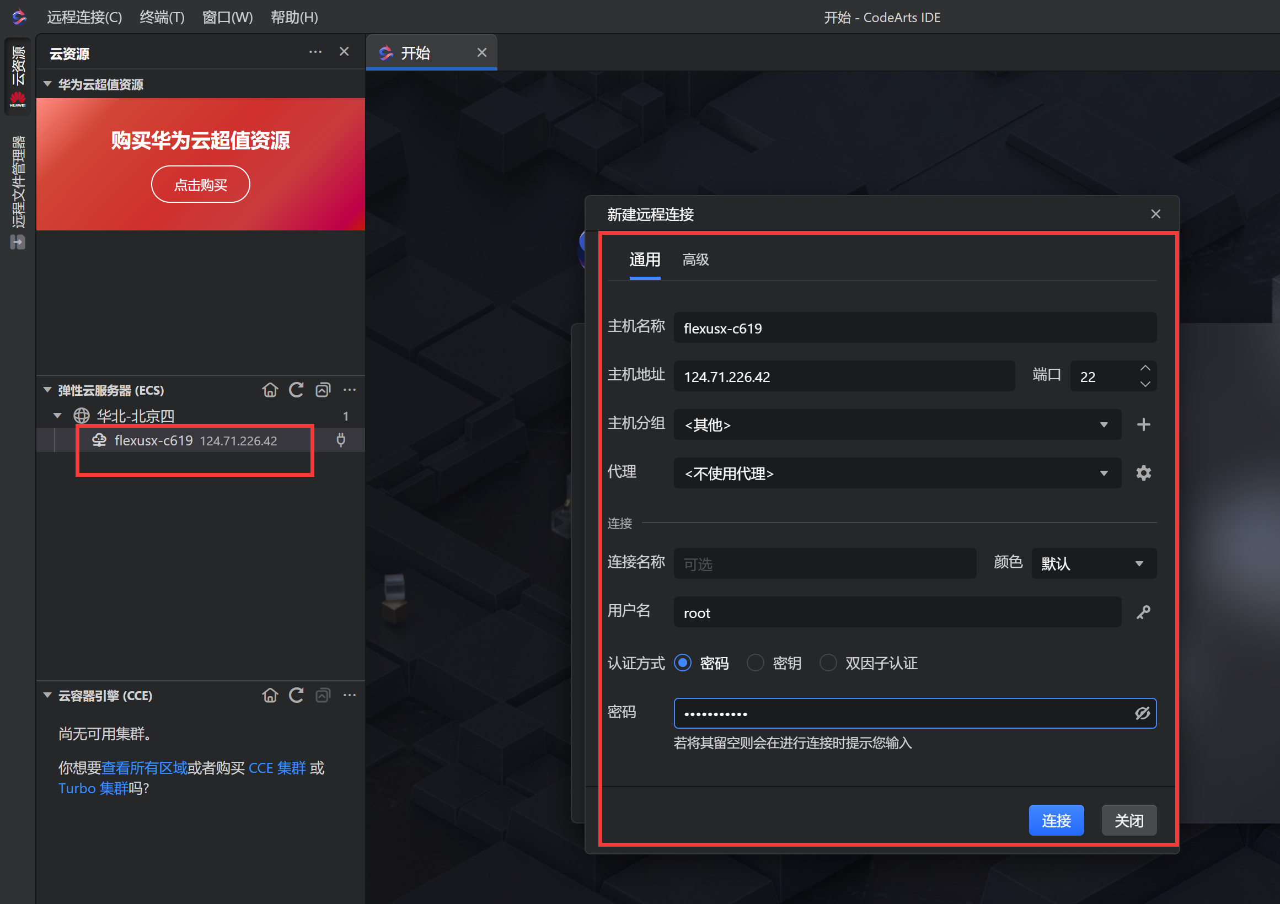Open the 窗口(W) menu
Screen dimensions: 1280x904
coord(227,17)
